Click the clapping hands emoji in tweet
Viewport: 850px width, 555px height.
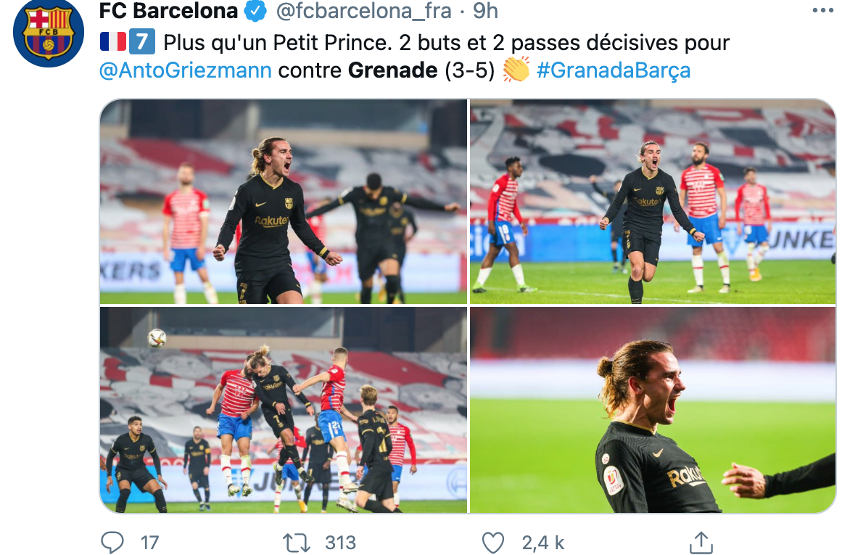(x=516, y=70)
